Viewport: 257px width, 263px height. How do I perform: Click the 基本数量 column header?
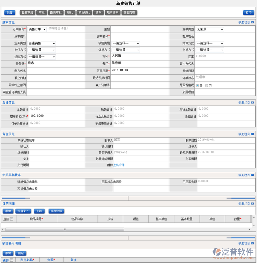187,219
